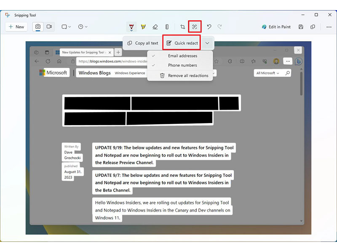
Task: Toggle Phone numbers redaction option
Action: (x=180, y=65)
